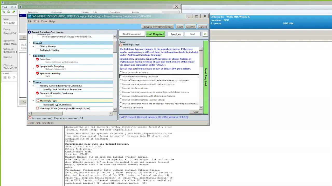The width and height of the screenshot is (332, 186).
Task: Collapse the Histologic Type node
Action: (33, 101)
